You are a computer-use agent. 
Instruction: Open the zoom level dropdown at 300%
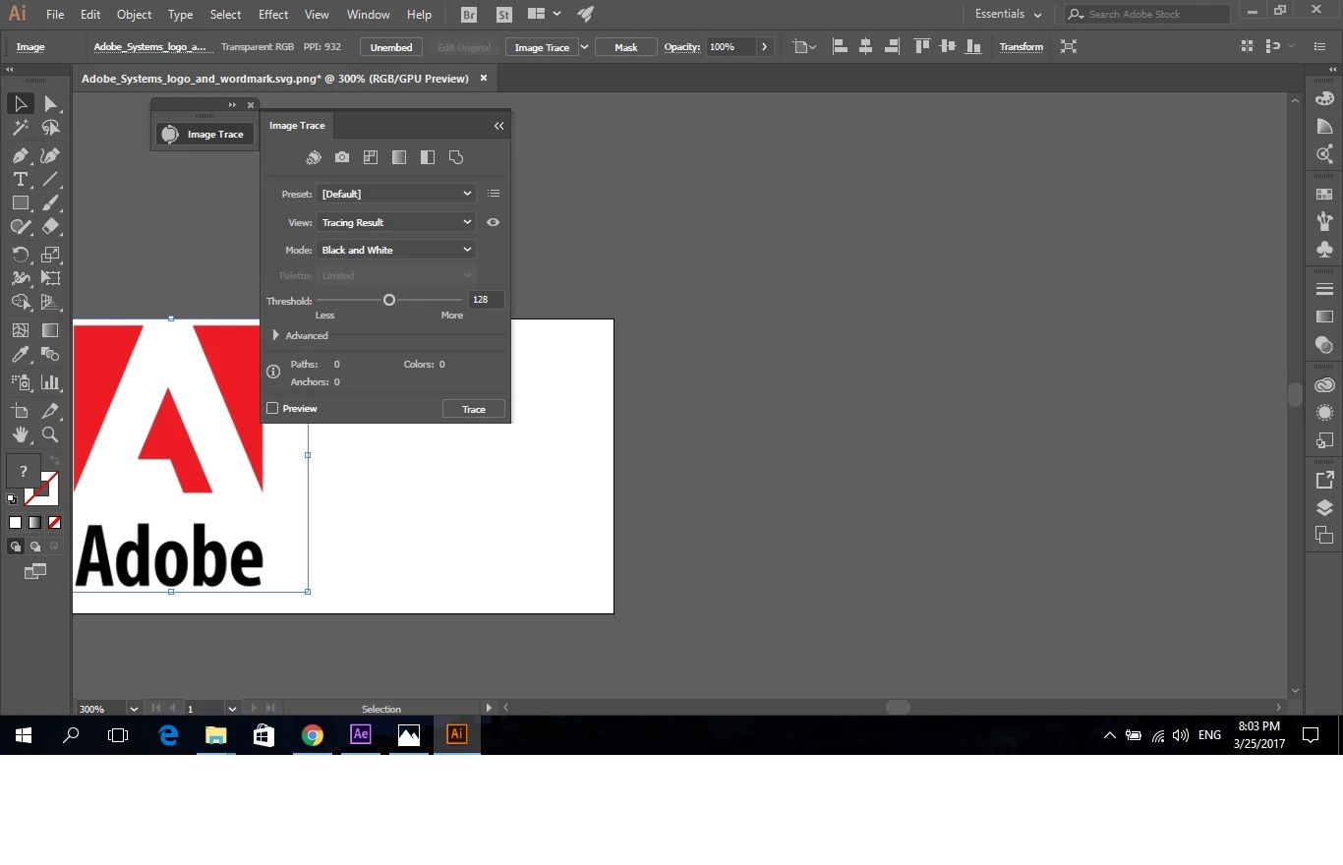pos(134,709)
